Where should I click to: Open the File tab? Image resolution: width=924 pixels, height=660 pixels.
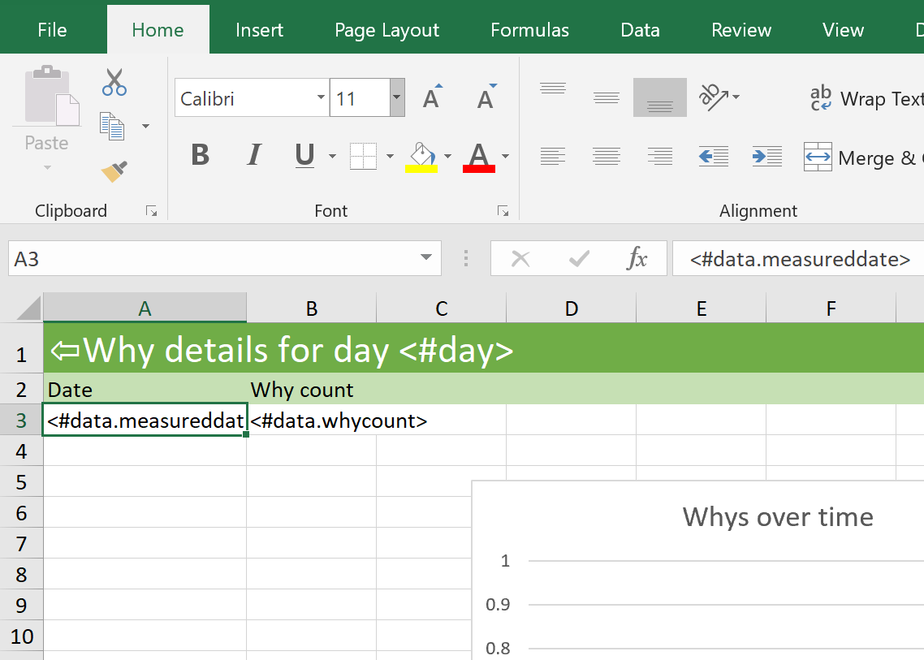(52, 29)
